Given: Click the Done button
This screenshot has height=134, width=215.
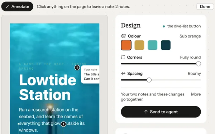Looking at the screenshot, I should tap(205, 6).
